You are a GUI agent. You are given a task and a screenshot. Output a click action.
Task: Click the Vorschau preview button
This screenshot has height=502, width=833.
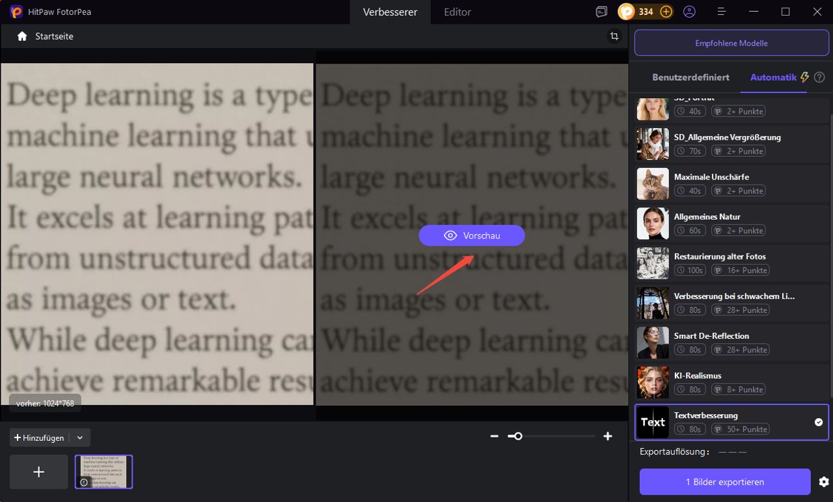[472, 235]
